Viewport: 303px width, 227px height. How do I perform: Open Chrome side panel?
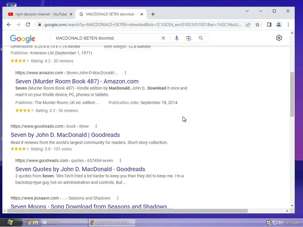[269, 25]
